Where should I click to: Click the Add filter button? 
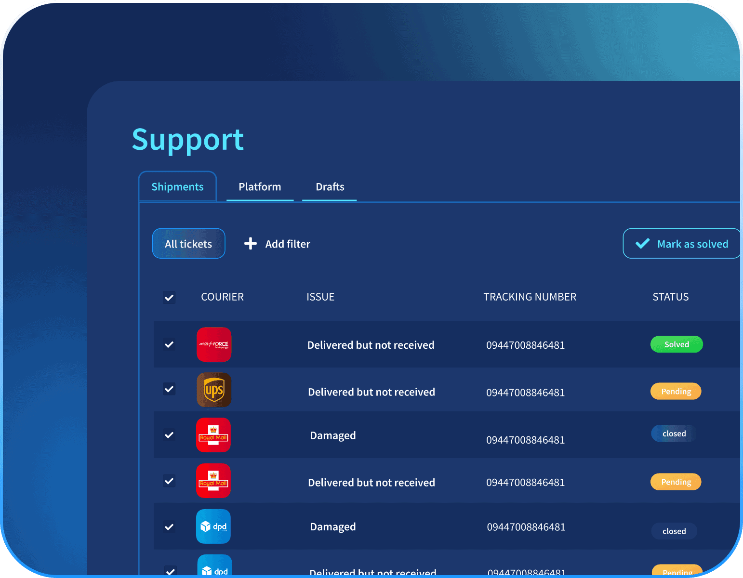click(x=277, y=244)
